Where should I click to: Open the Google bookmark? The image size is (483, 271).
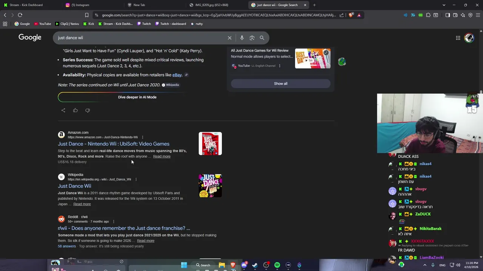[22, 24]
